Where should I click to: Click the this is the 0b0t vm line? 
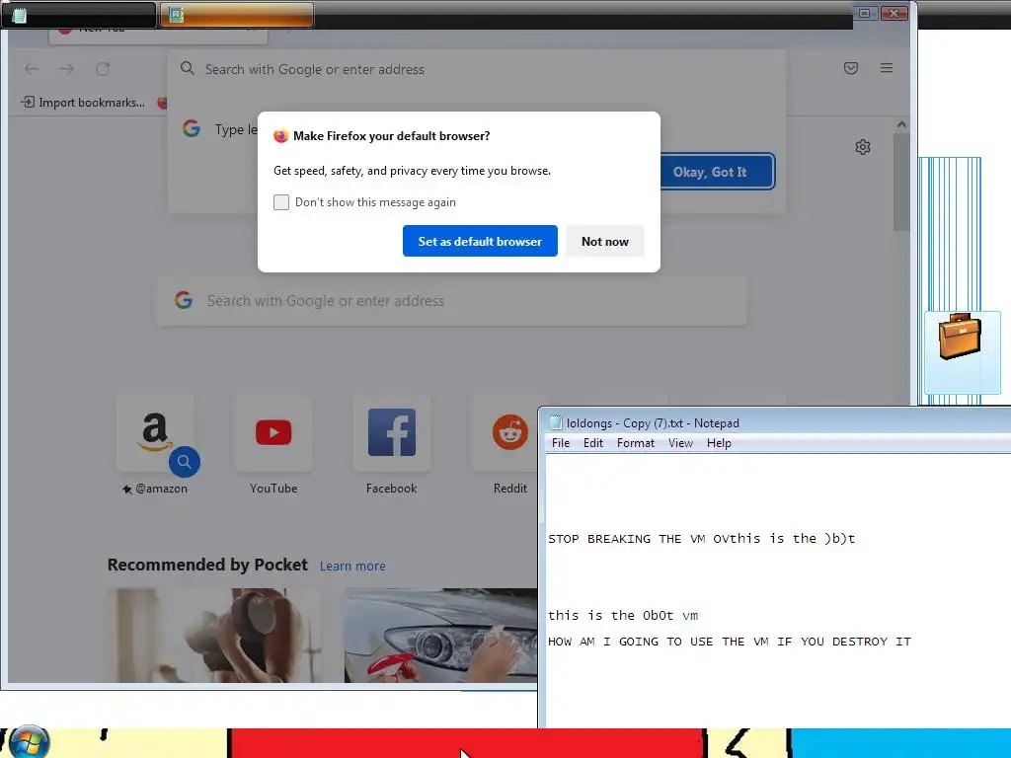(x=623, y=615)
